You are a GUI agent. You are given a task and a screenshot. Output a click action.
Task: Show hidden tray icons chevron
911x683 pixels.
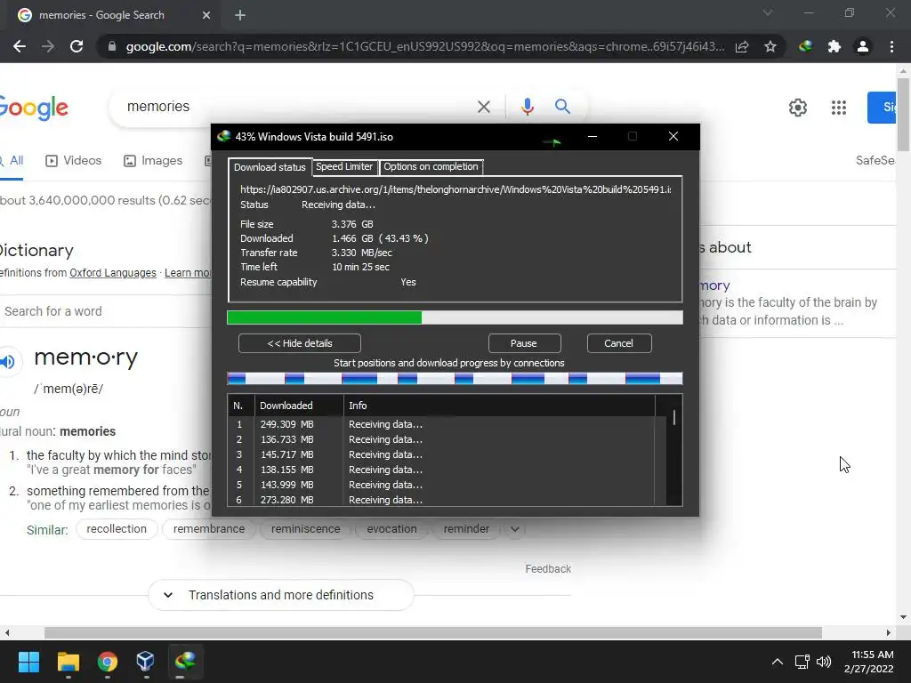point(777,662)
